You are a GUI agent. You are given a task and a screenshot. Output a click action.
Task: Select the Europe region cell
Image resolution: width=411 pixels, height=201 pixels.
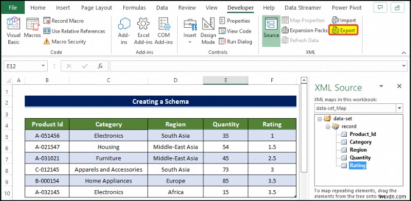(x=176, y=181)
